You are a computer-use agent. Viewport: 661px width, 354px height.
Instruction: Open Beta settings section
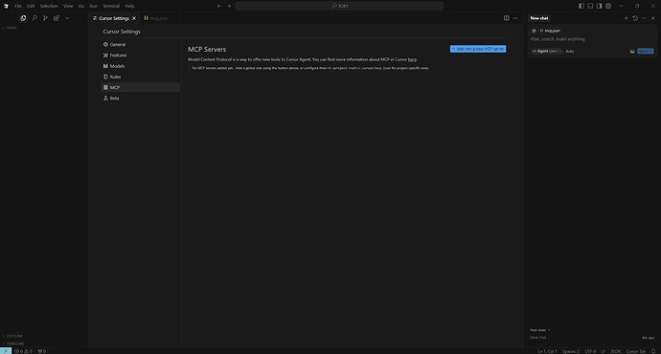[x=141, y=99]
